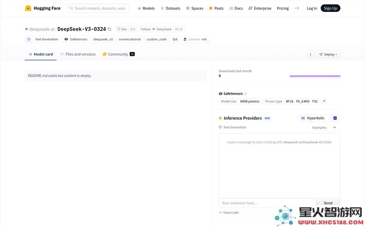
Task: Click the tensor type BF16 F8_E4M3 F32 badge
Action: (291, 101)
